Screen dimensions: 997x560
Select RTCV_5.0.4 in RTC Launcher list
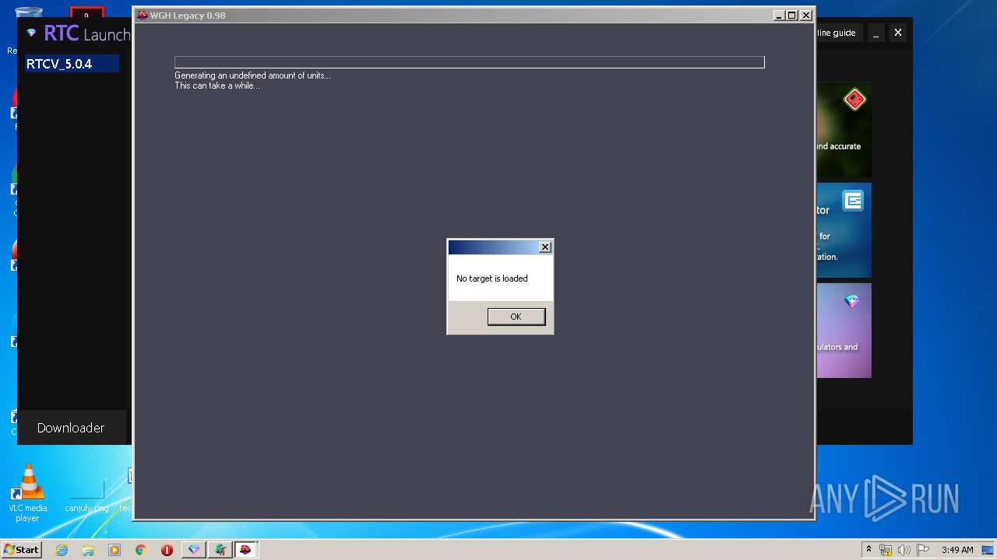[x=71, y=64]
